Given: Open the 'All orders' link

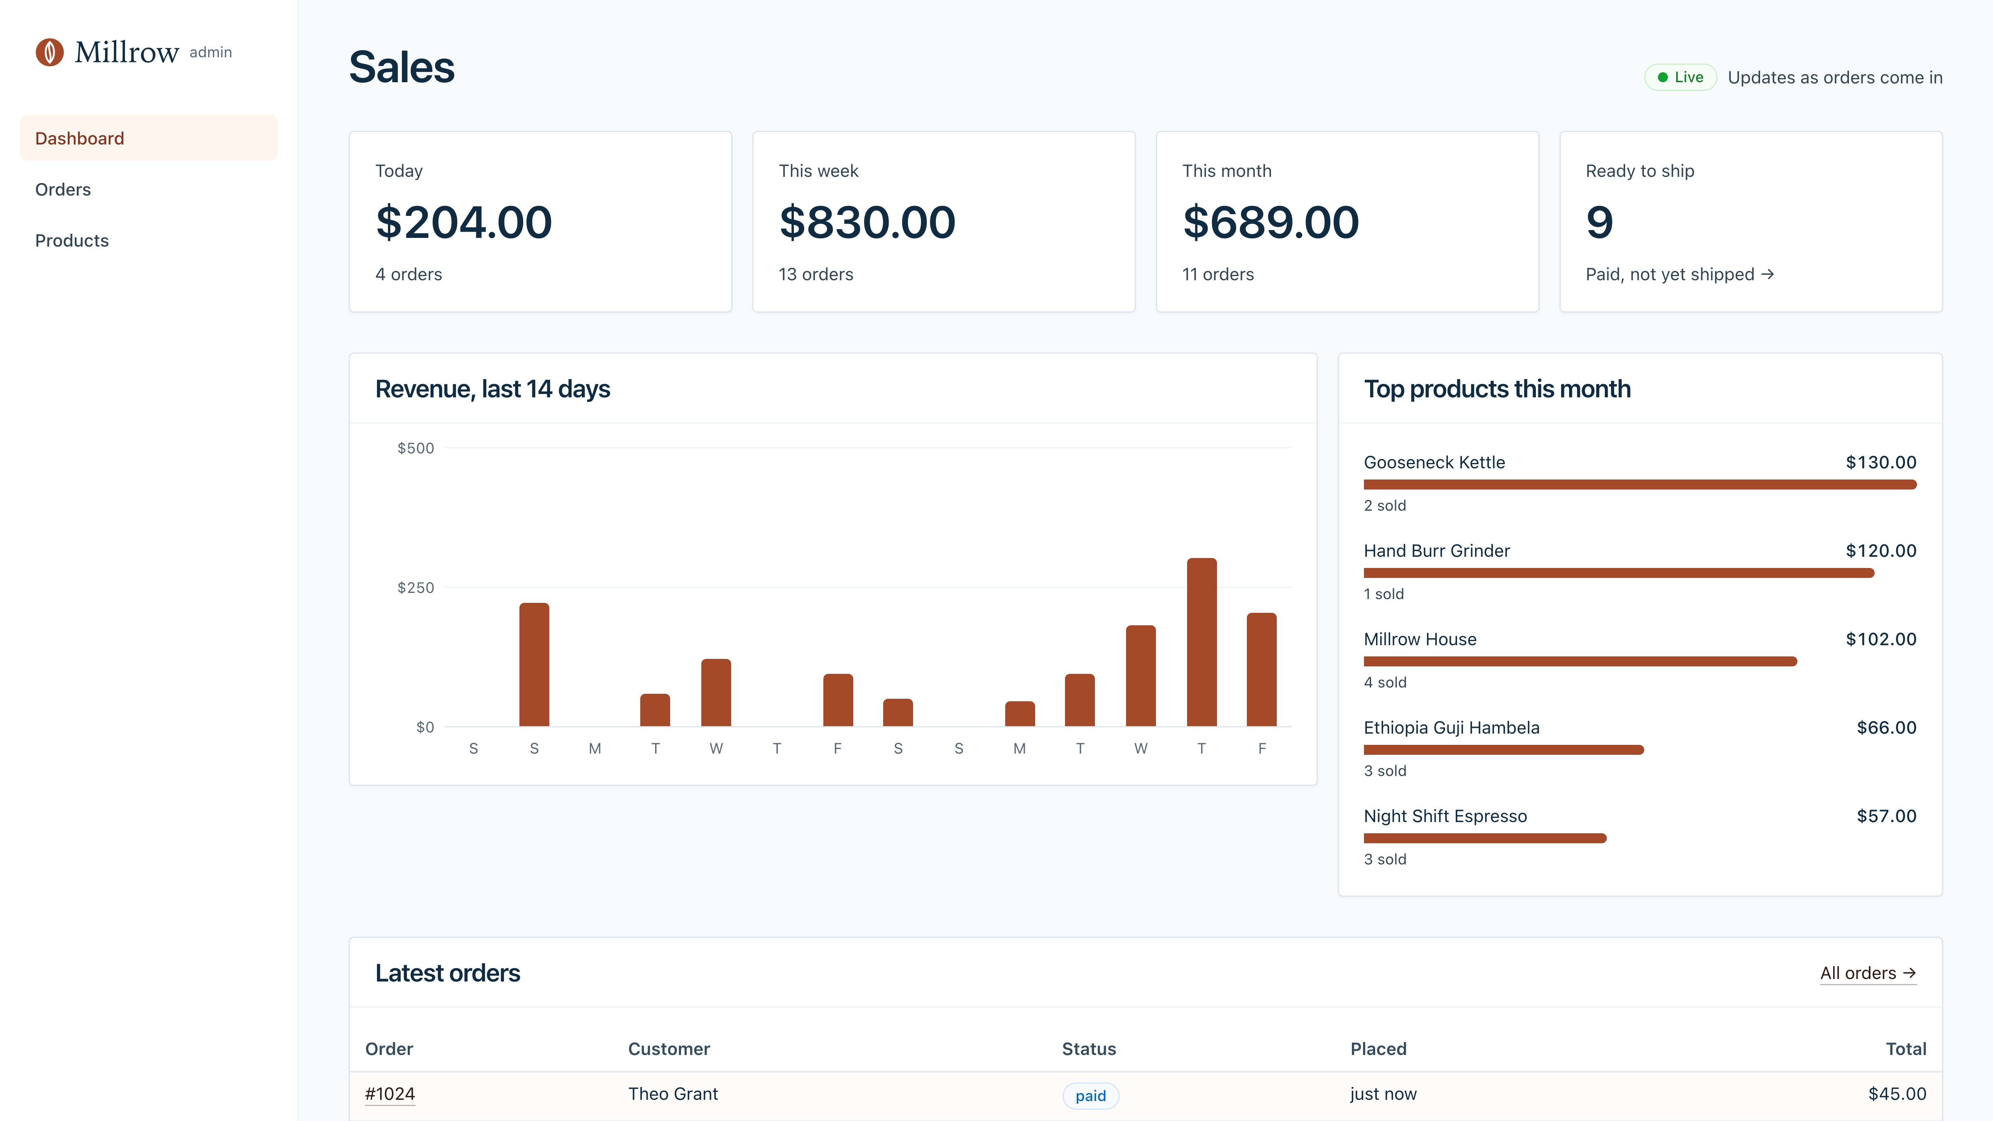Looking at the screenshot, I should point(1868,973).
